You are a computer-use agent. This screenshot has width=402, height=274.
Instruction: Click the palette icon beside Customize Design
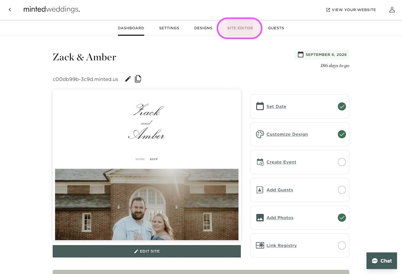pyautogui.click(x=259, y=134)
